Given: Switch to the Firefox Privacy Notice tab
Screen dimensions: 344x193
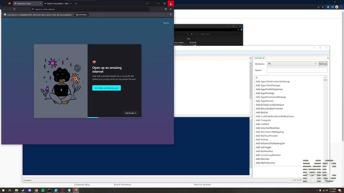Looking at the screenshot, I should tap(58, 3).
